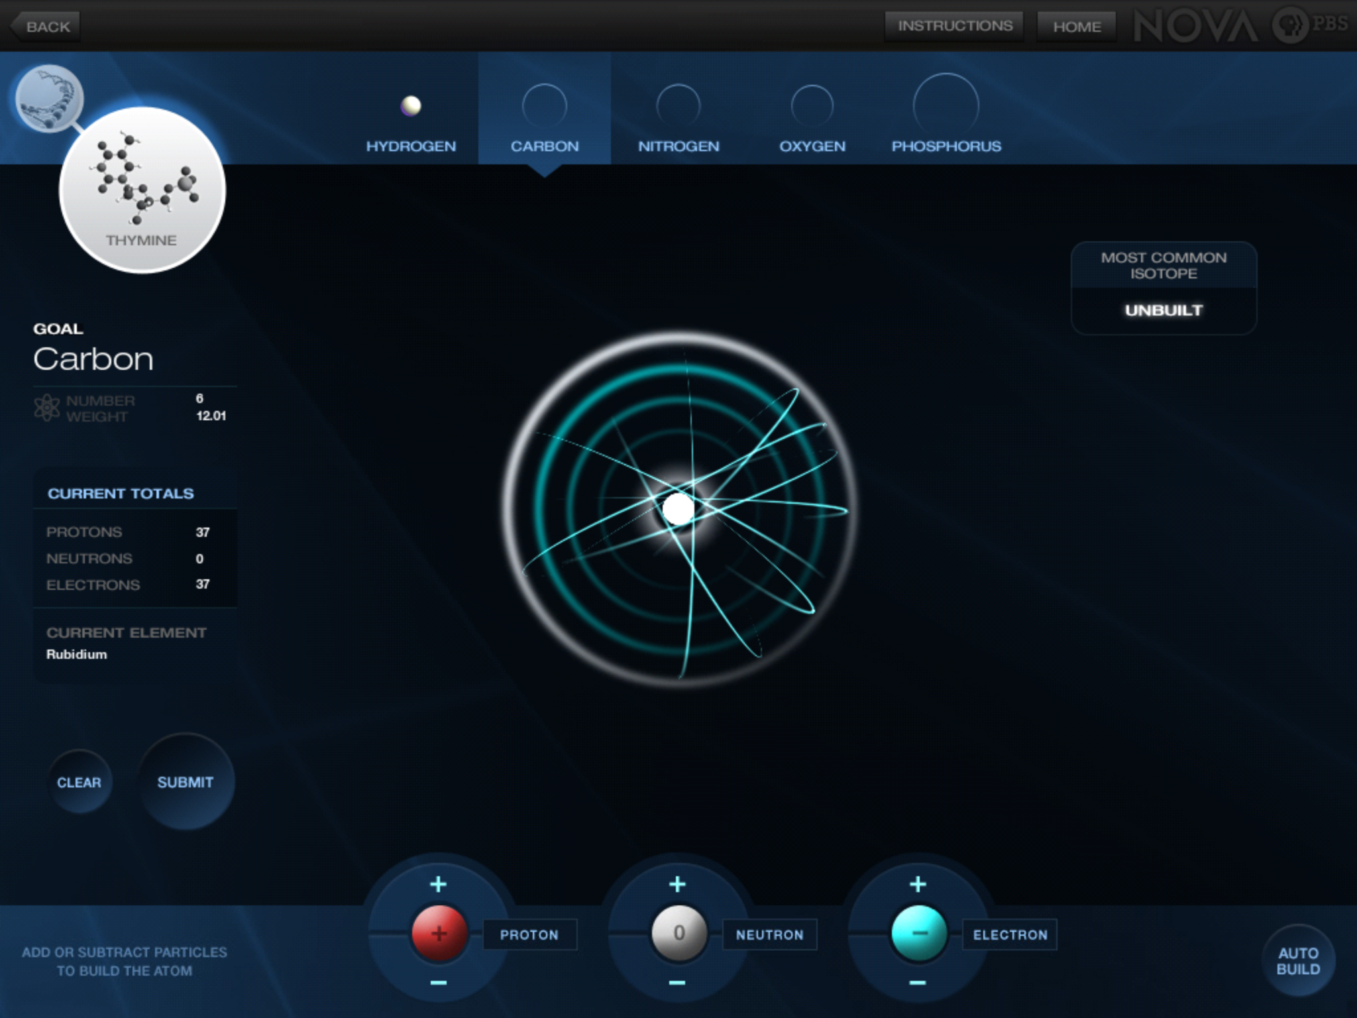This screenshot has width=1357, height=1018.
Task: Click the DNA strand bubble icon
Action: [x=48, y=97]
